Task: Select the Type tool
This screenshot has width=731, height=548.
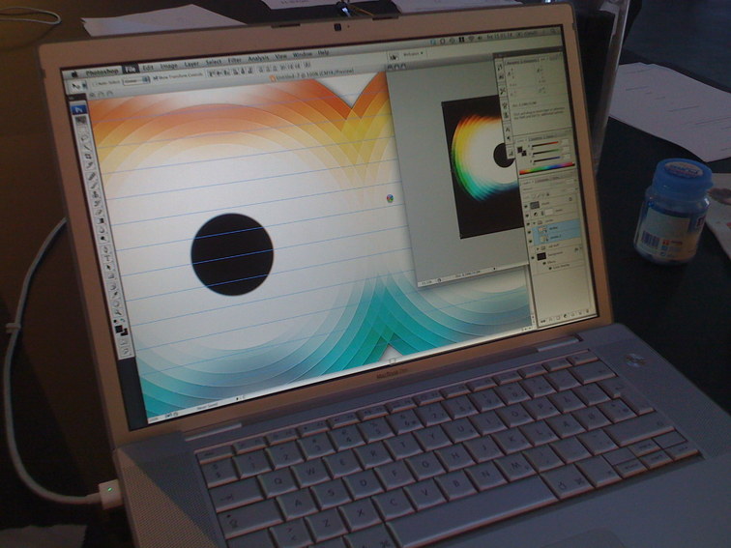Action: [x=107, y=259]
